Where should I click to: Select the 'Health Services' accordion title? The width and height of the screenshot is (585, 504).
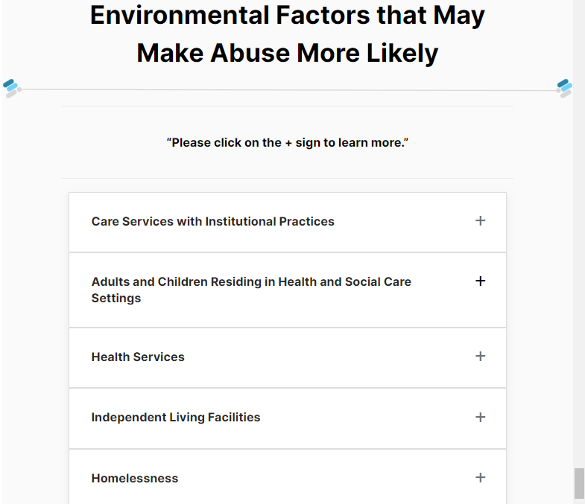coord(138,357)
